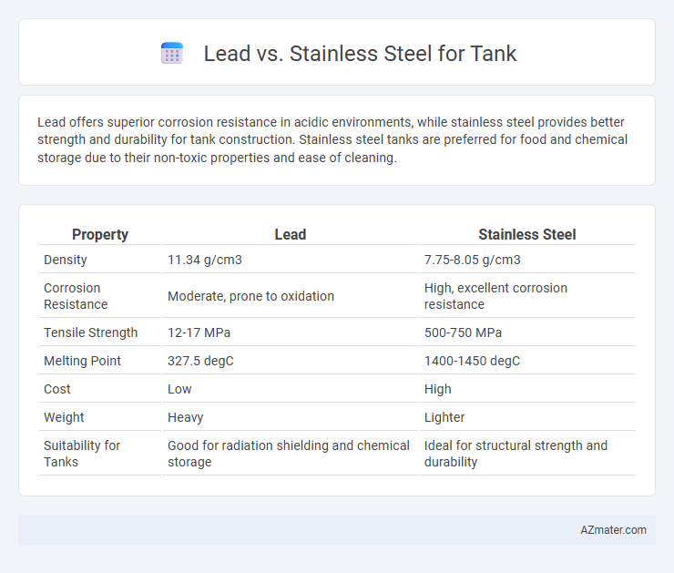Screen dimensions: 674x573
Task: Click the '327.5 degC' value
Action: pyautogui.click(x=200, y=361)
